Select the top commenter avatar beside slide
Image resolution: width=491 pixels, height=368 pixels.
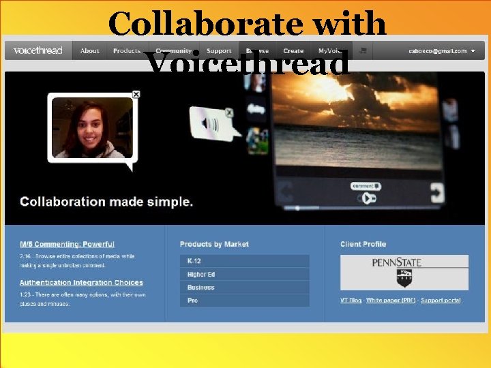pos(255,83)
